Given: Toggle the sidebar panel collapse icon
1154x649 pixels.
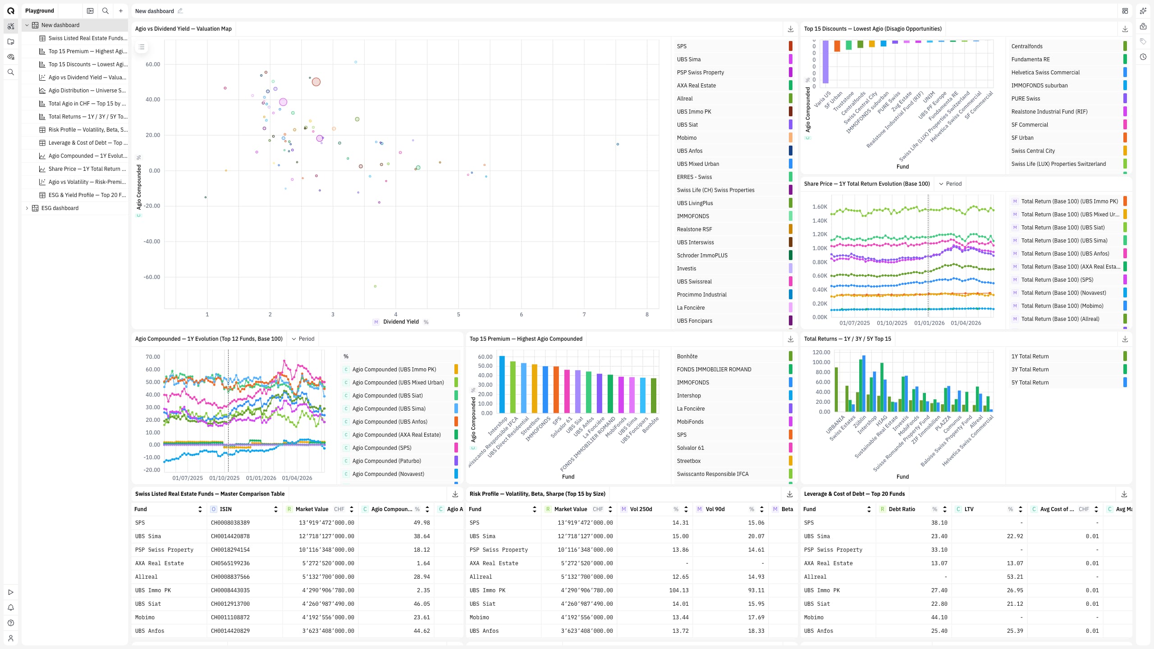Looking at the screenshot, I should [x=90, y=11].
